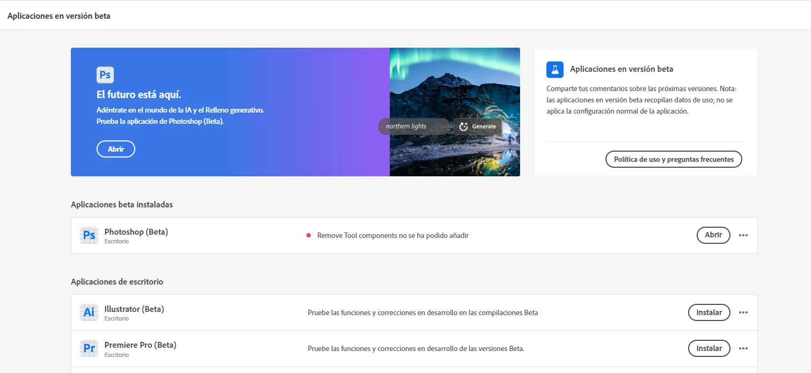Click the Photoshop icon in the blue banner
Viewport: 811px width, 373px height.
[105, 74]
